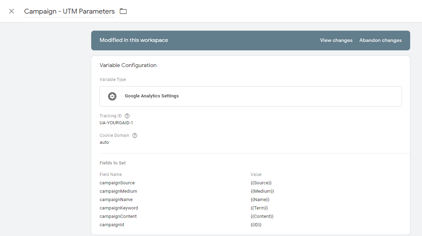Click the Field Name column header
The width and height of the screenshot is (422, 236).
click(x=111, y=175)
